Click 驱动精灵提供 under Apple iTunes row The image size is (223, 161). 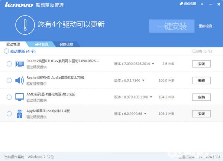[x=36, y=117]
